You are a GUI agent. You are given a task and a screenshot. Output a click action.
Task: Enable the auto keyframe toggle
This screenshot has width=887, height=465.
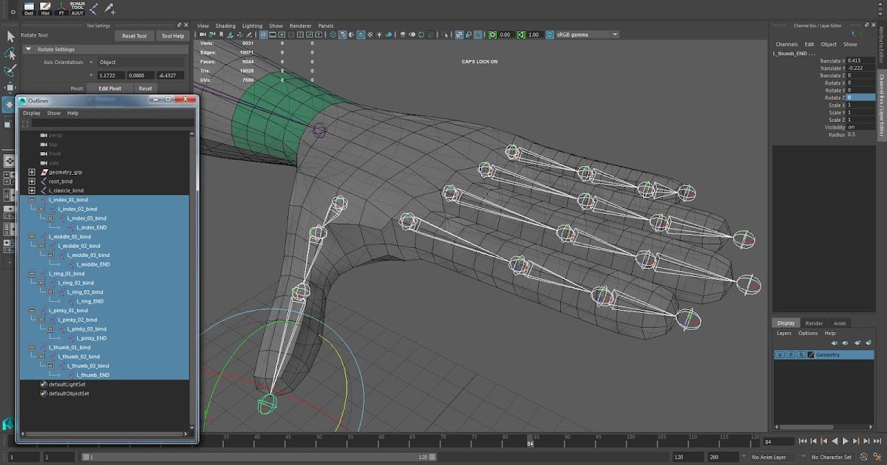click(x=863, y=456)
